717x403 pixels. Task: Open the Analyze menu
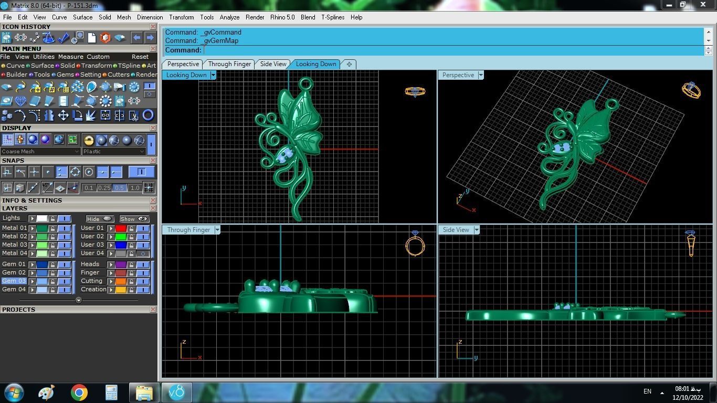[229, 17]
